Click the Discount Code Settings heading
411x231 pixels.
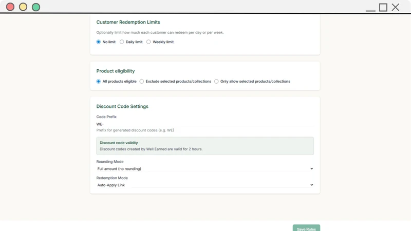coord(122,106)
